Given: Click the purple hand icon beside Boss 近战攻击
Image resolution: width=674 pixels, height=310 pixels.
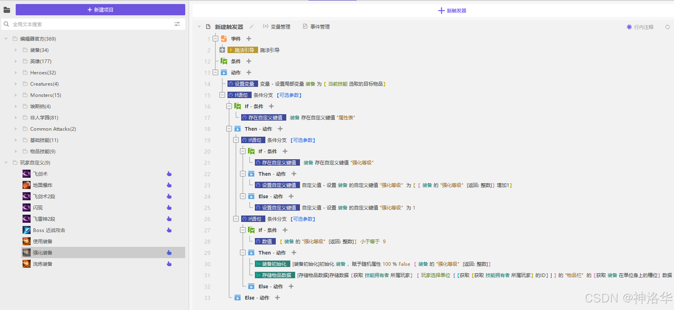Looking at the screenshot, I should [x=169, y=230].
